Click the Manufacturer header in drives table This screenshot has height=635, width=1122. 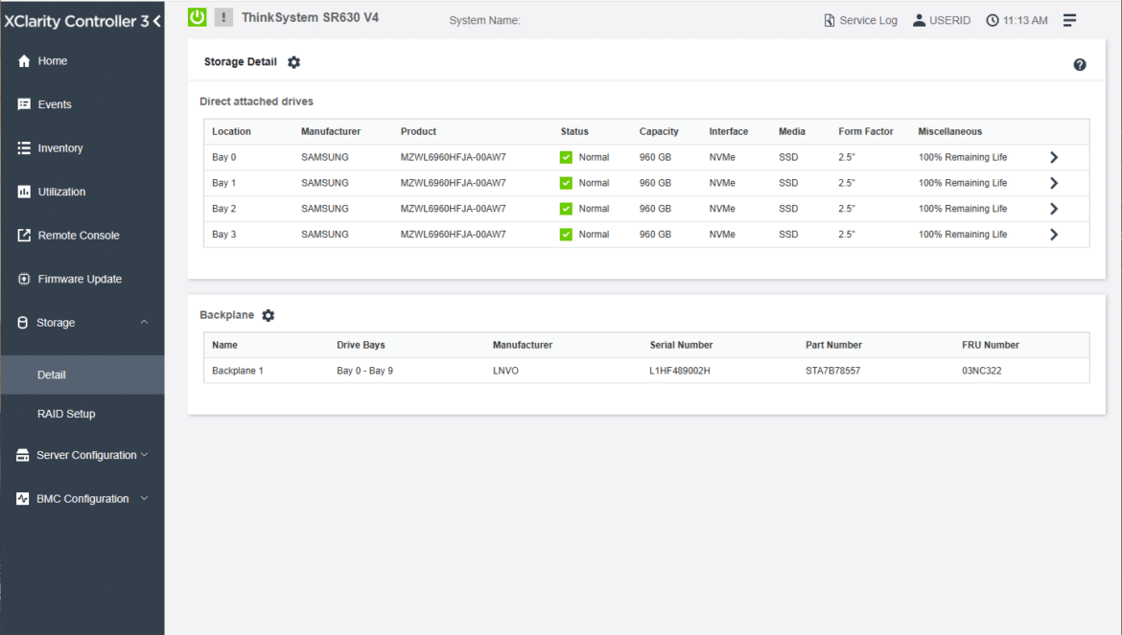(331, 131)
